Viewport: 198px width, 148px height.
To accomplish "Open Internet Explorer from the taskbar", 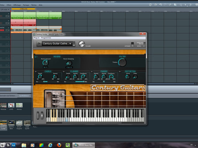I will tap(50, 145).
